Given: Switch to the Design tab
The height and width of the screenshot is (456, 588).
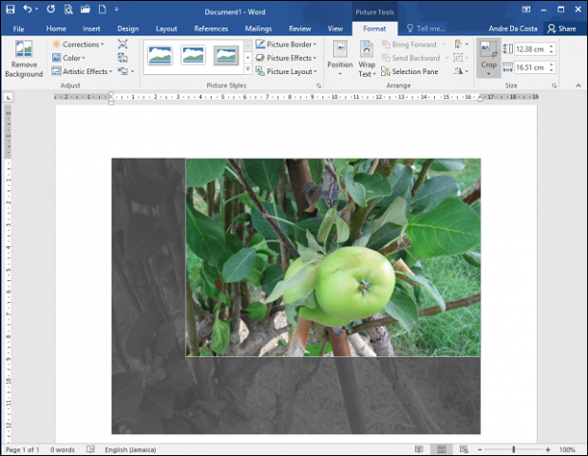Looking at the screenshot, I should pyautogui.click(x=128, y=28).
